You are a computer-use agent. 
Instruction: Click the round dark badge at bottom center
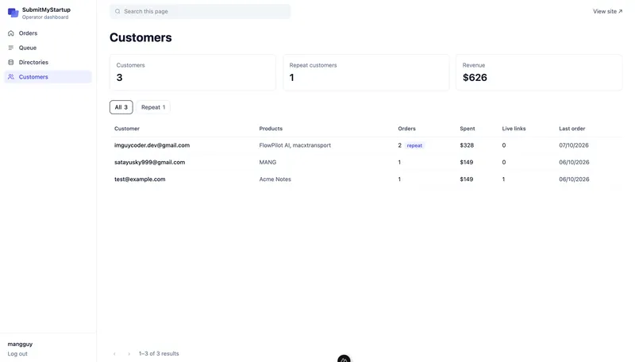click(344, 359)
